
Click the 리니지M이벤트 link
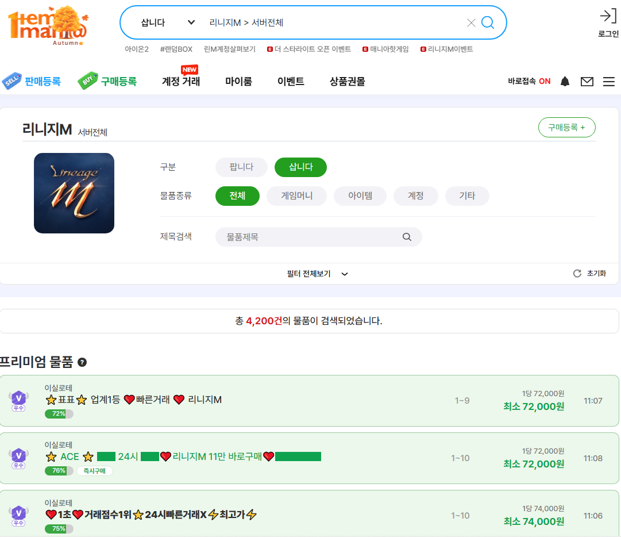(x=447, y=49)
